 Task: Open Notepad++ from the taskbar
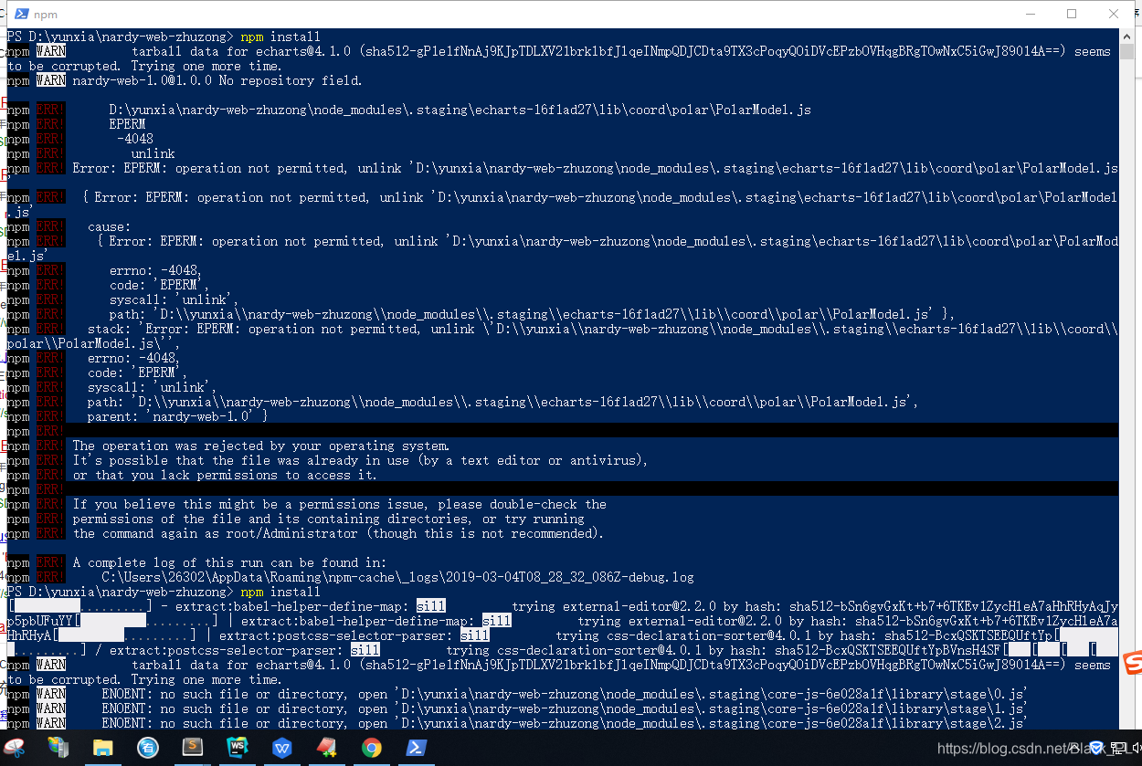coord(327,749)
